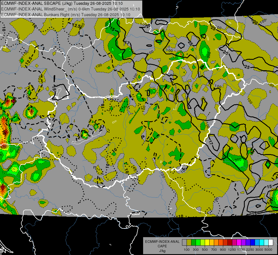
Task: Click the J/kg unit label in legend
Action: 162,251
